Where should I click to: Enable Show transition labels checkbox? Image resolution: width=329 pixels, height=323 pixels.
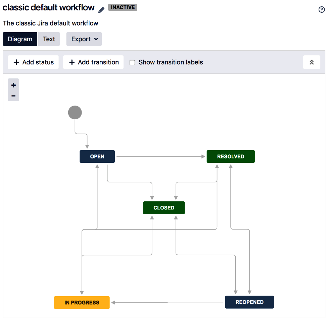[x=132, y=63]
